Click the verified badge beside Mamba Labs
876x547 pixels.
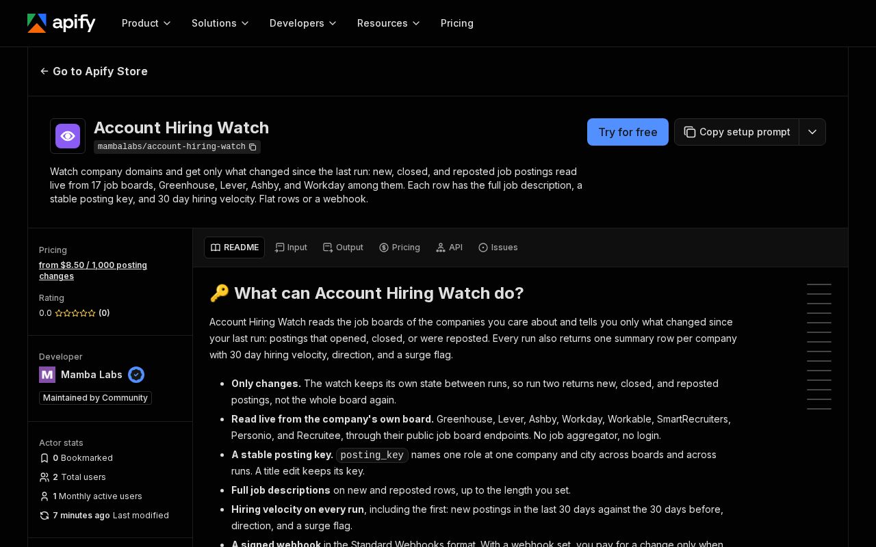click(136, 375)
